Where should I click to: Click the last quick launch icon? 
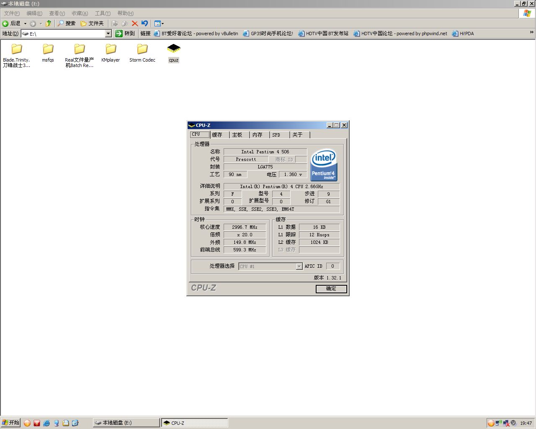75,423
